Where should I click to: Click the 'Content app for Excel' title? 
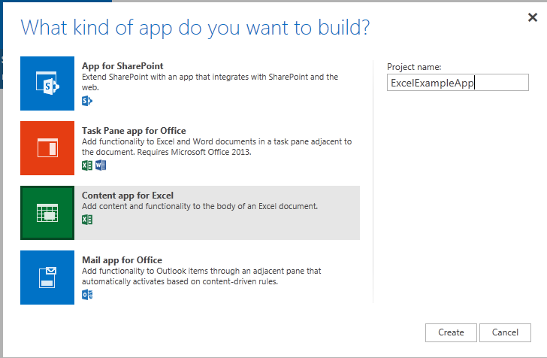point(127,196)
